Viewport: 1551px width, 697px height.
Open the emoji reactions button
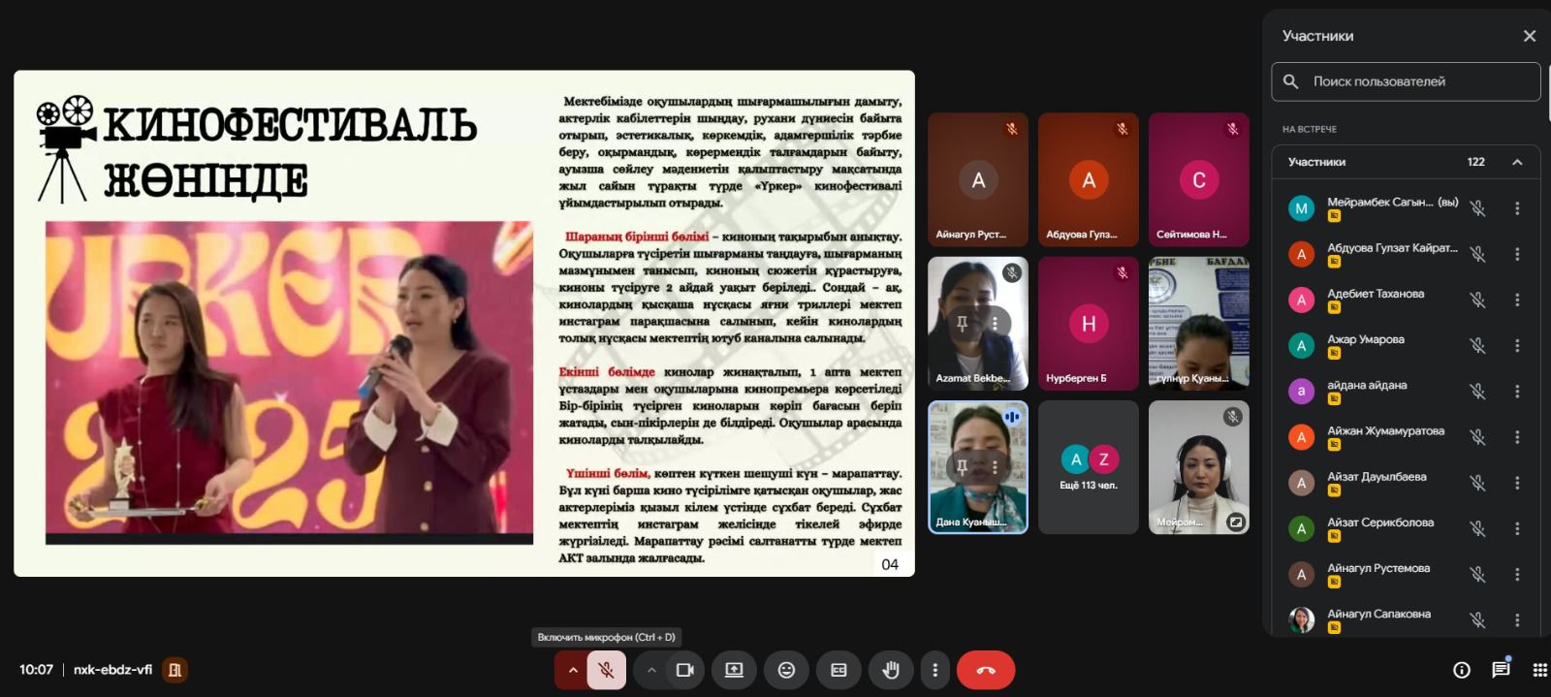point(786,670)
